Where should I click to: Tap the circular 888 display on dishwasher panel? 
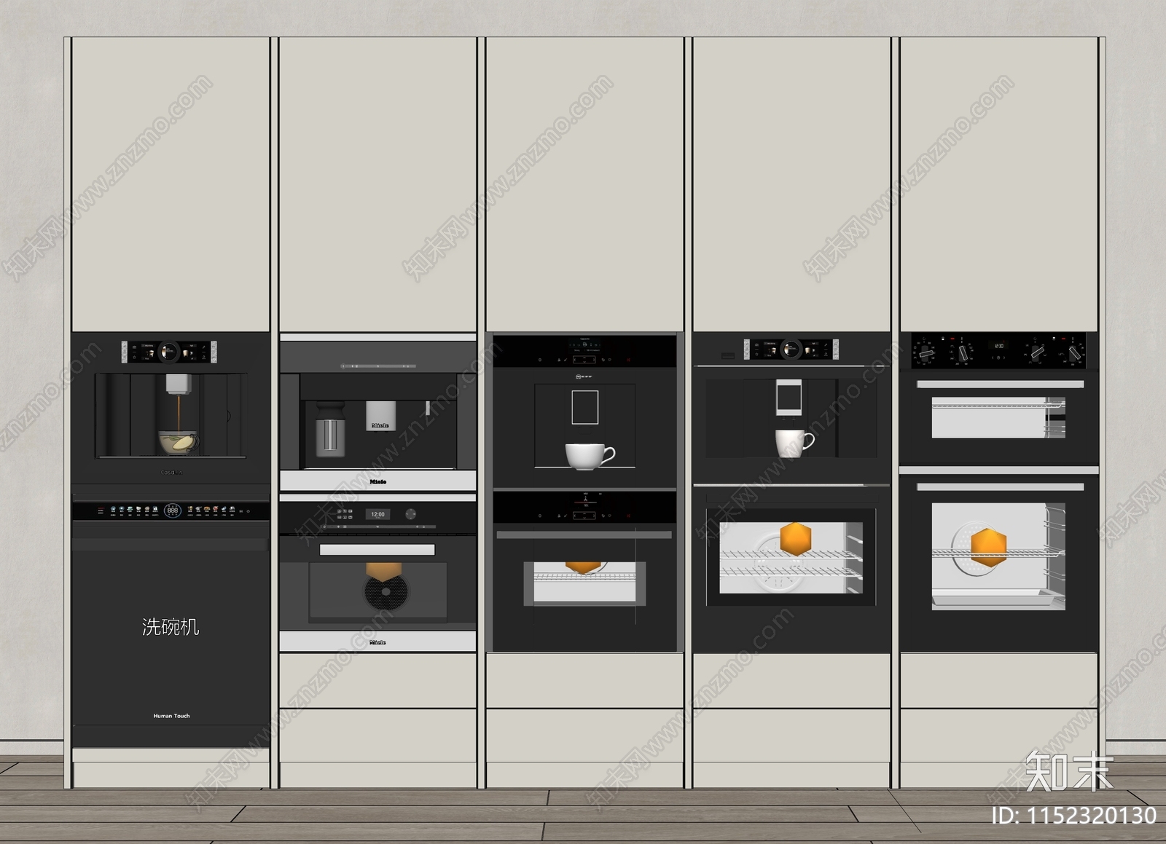pyautogui.click(x=173, y=510)
